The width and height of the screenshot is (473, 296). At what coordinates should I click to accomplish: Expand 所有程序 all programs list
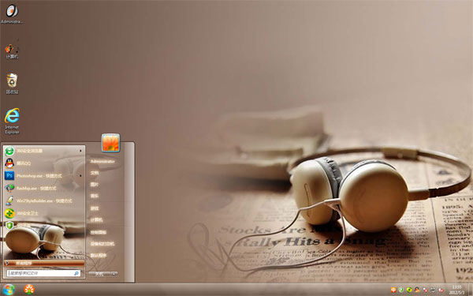click(x=44, y=263)
